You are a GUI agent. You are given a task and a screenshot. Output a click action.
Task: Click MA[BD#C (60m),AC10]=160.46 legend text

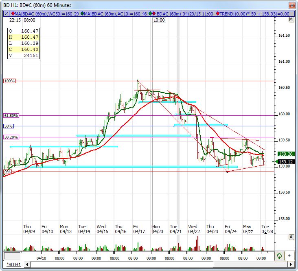[x=116, y=14]
